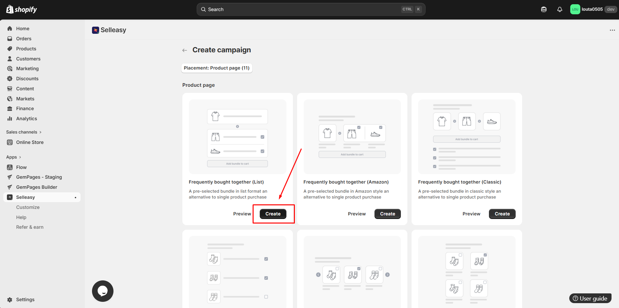This screenshot has height=308, width=619.
Task: Click the Marketing target icon
Action: 10,69
